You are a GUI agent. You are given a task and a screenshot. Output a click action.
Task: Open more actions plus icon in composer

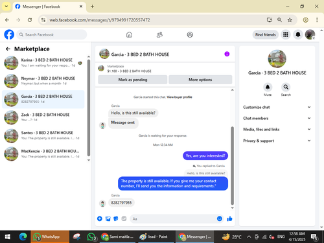100,218
